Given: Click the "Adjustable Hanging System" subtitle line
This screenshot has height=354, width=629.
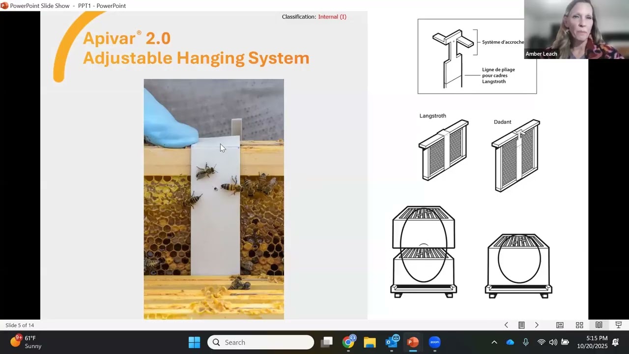Looking at the screenshot, I should click(x=196, y=58).
